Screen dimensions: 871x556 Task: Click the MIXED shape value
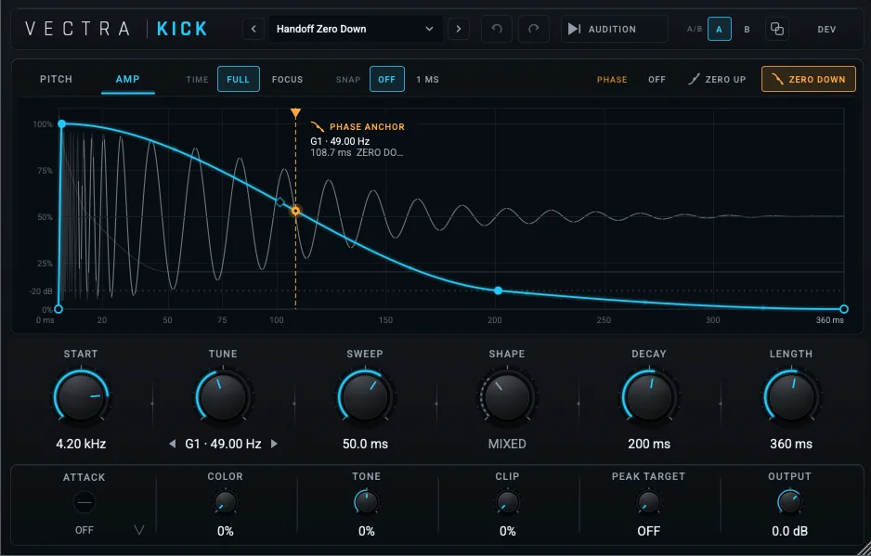[507, 444]
